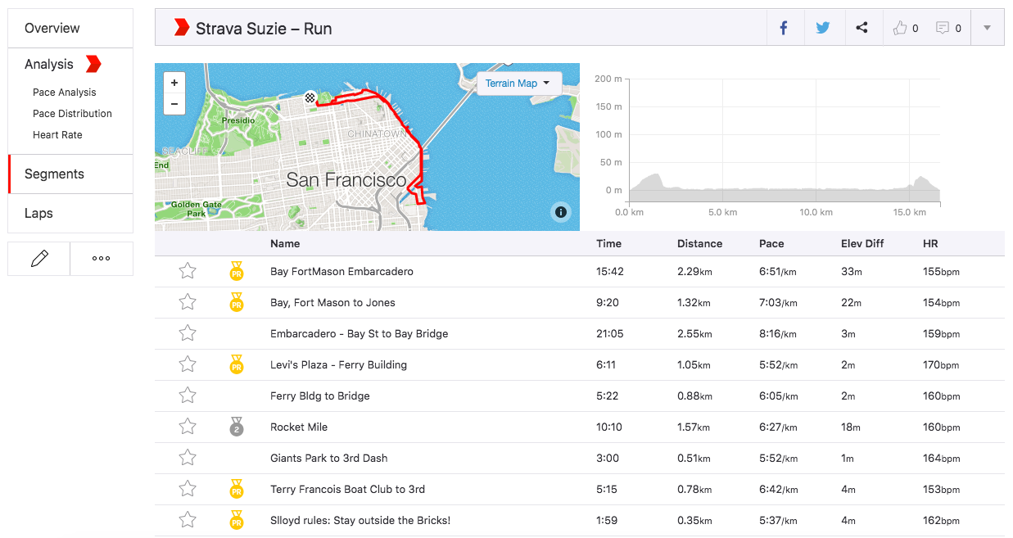Open the Terrain Map style dropdown
Screen dimensions: 1013x538
tap(519, 83)
